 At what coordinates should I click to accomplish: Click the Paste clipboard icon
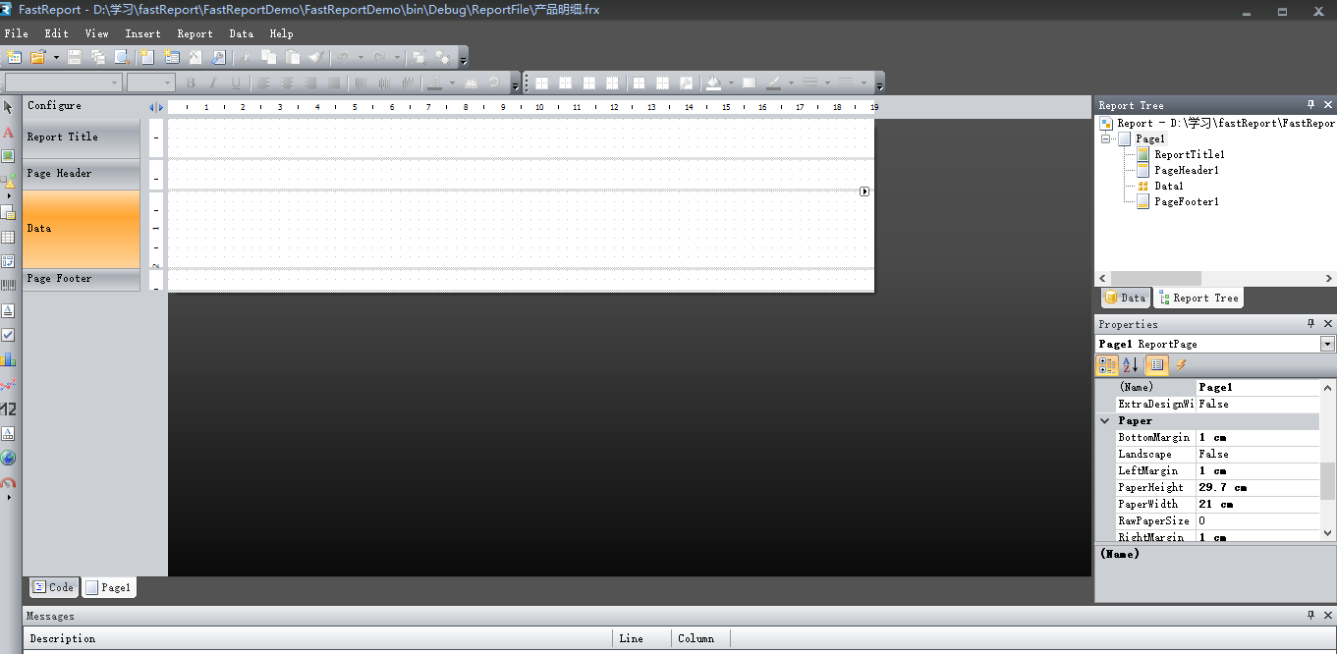click(292, 58)
